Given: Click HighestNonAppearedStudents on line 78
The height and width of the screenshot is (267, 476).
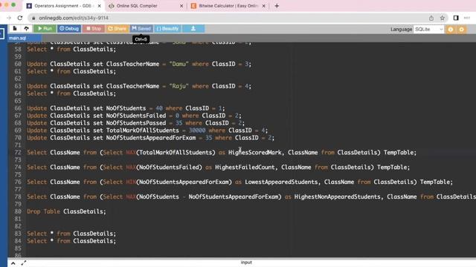Looking at the screenshot, I should pyautogui.click(x=337, y=197).
